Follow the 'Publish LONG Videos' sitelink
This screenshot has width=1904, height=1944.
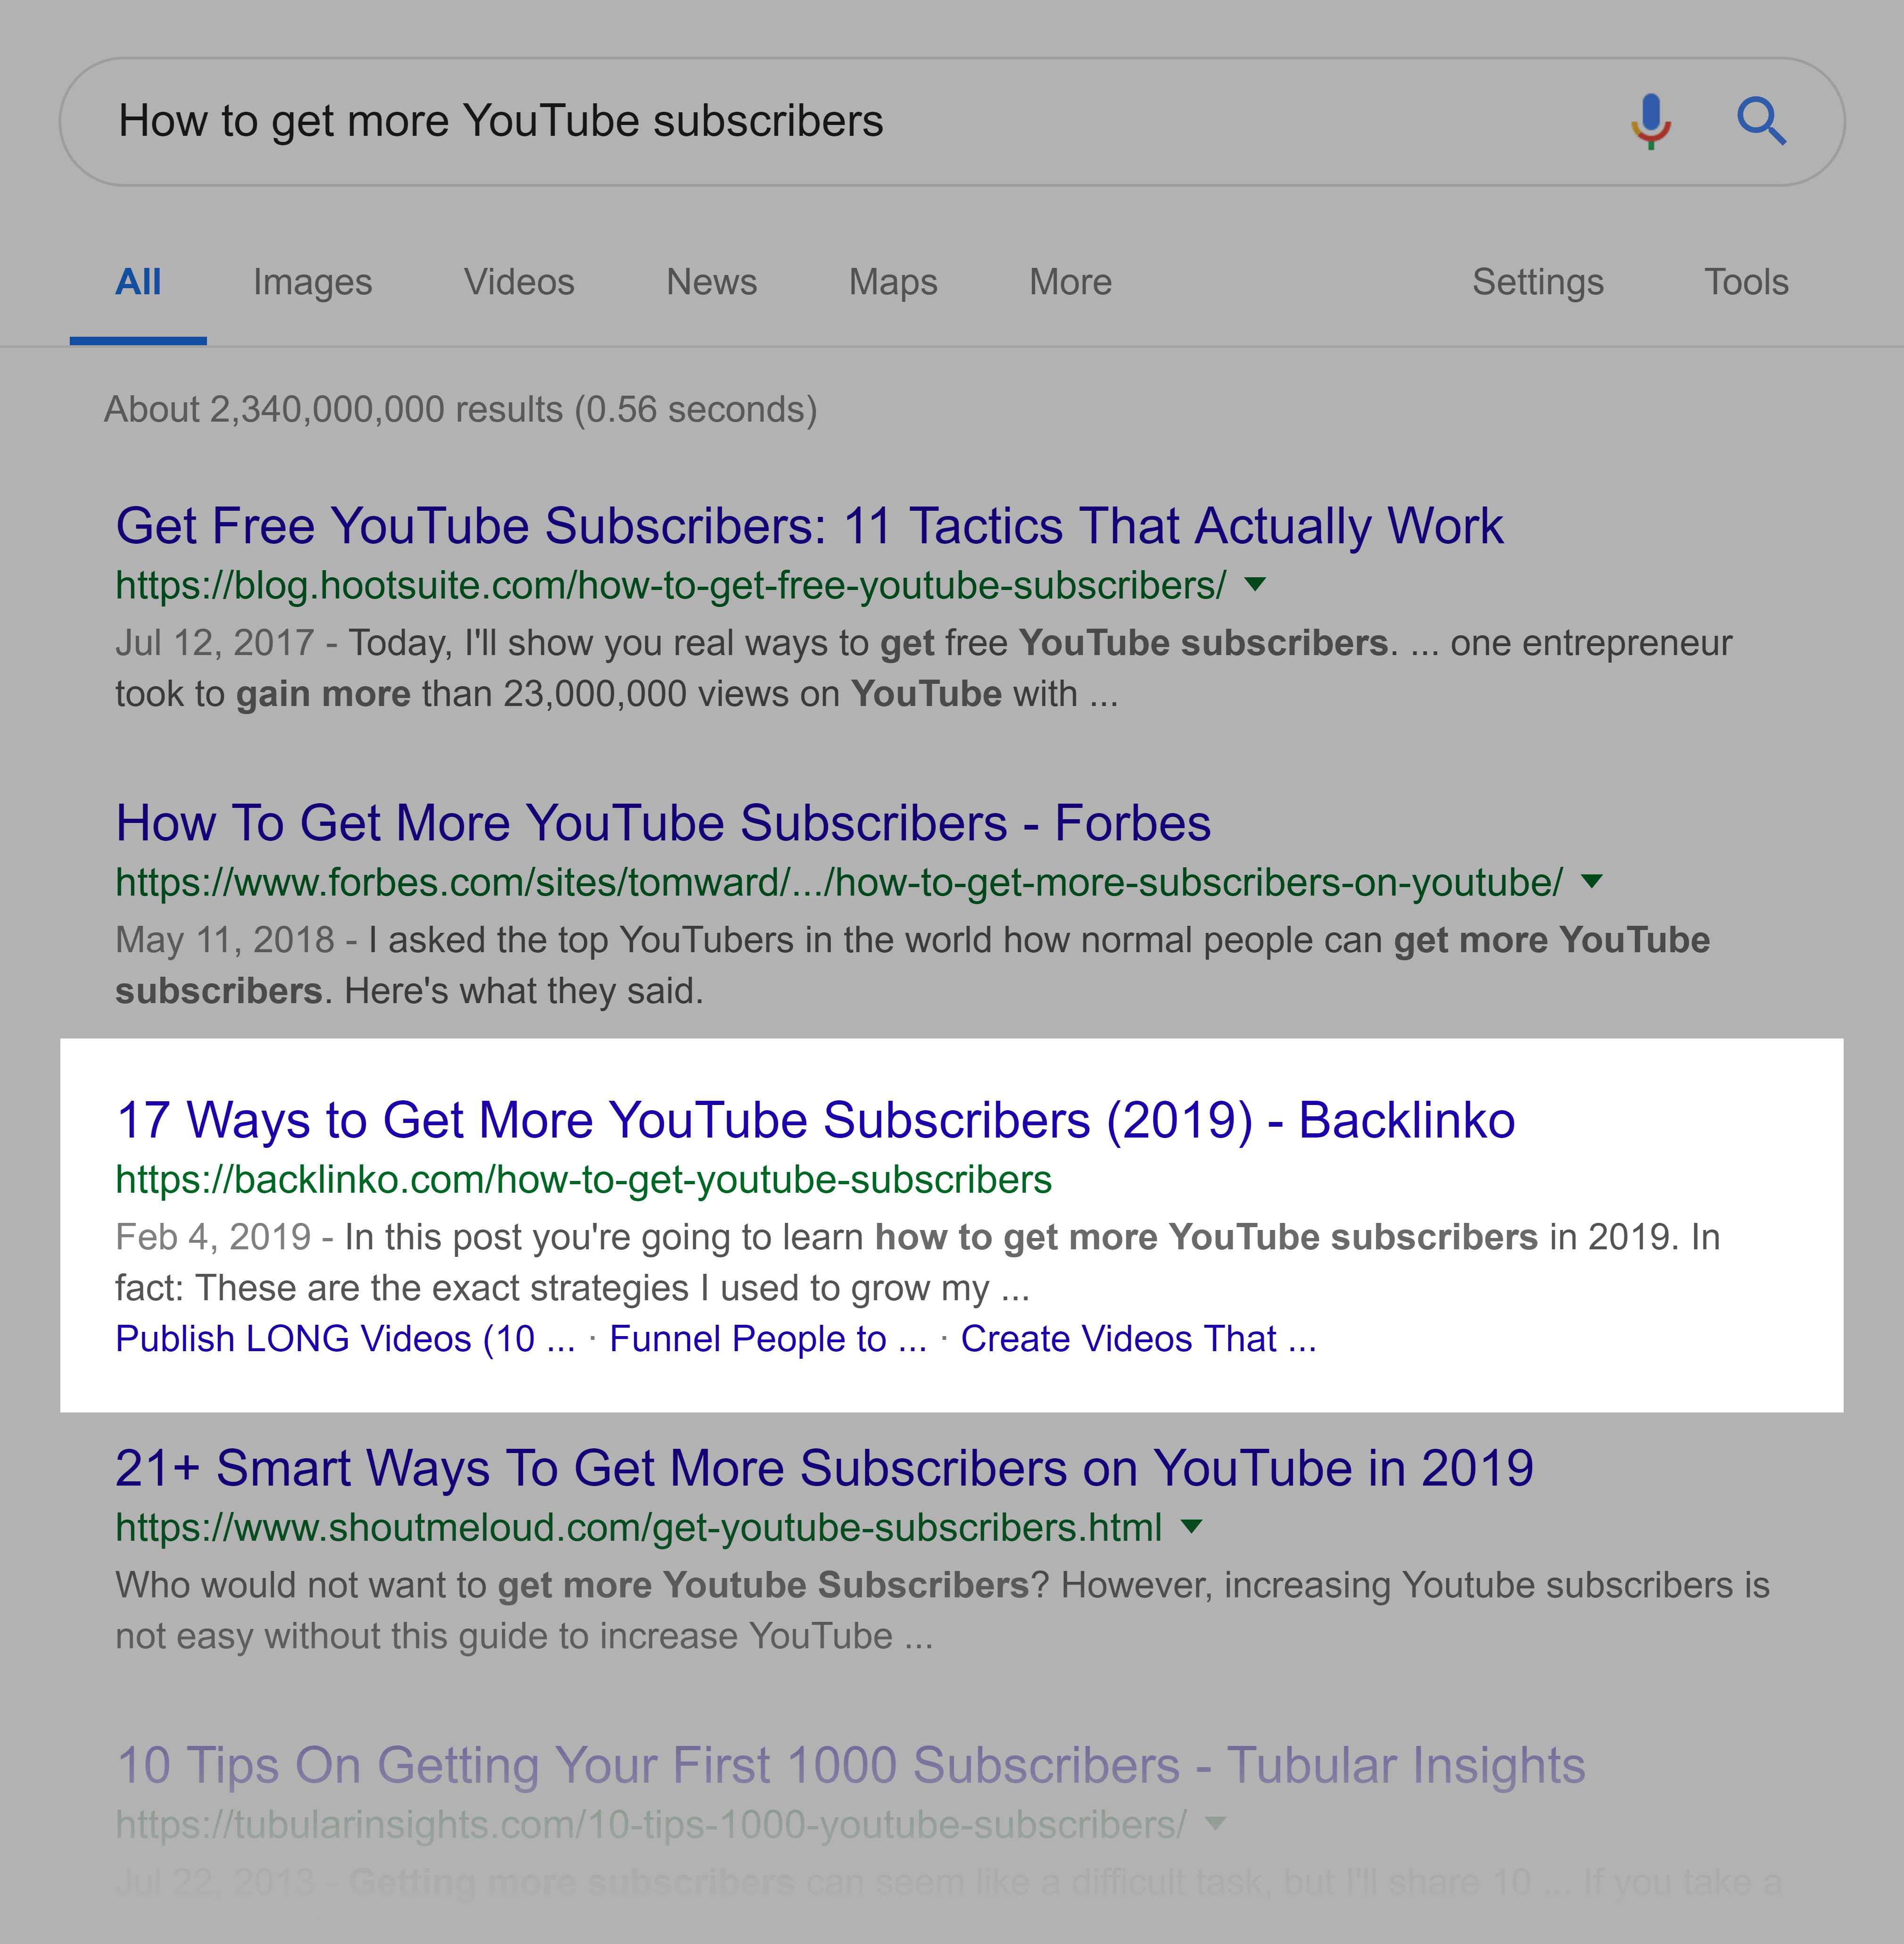(345, 1339)
